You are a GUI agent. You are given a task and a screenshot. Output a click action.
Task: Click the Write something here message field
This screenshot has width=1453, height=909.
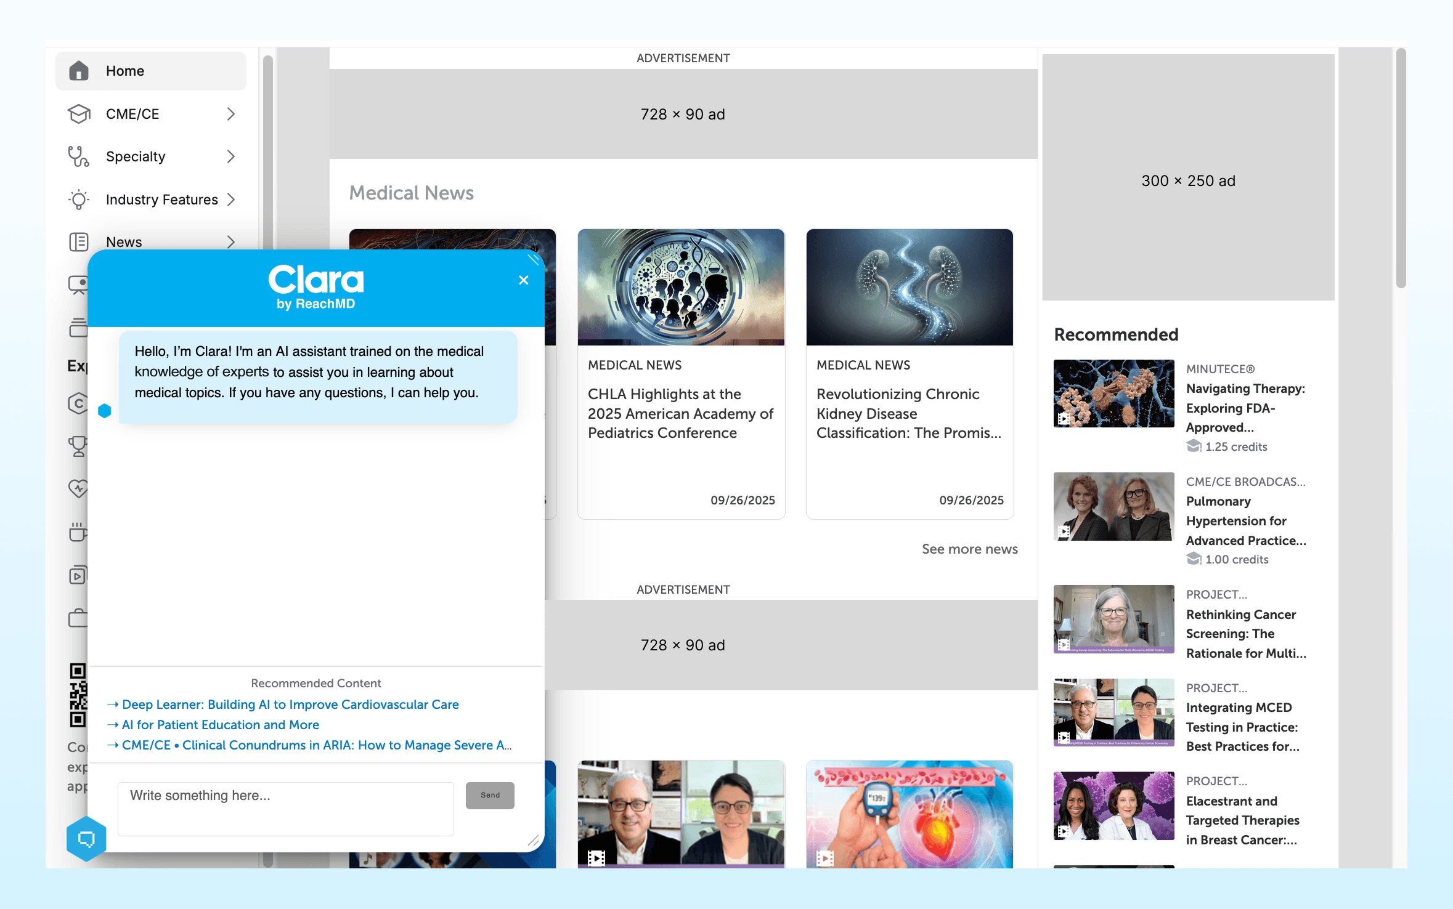[285, 809]
